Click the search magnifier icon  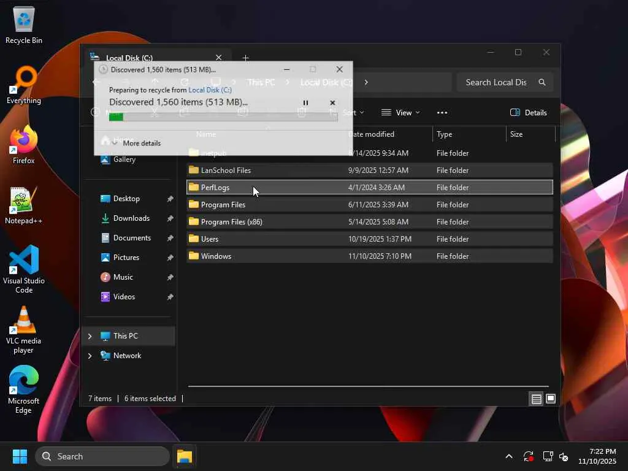[542, 82]
